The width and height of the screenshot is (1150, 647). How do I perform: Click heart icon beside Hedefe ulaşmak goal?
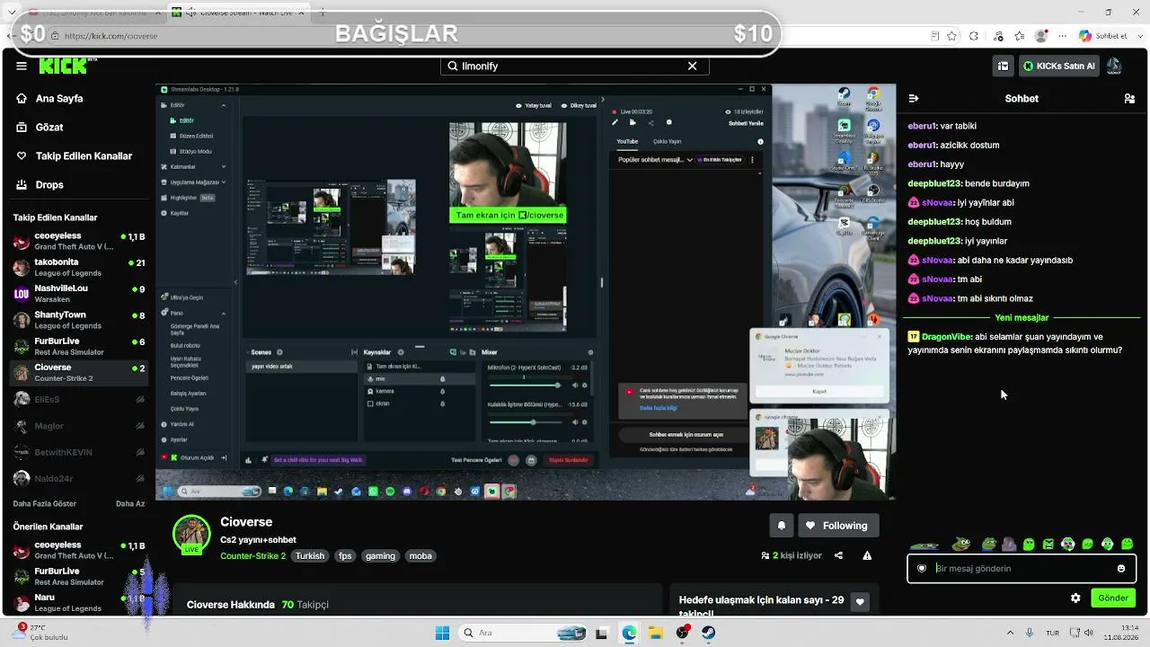click(860, 602)
